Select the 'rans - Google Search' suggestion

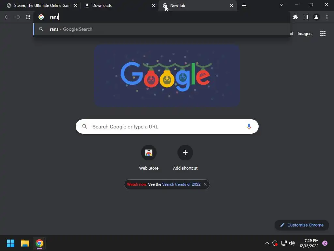(x=162, y=29)
